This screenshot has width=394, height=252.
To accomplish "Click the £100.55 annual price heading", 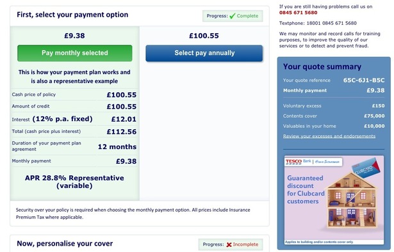I will [x=204, y=36].
